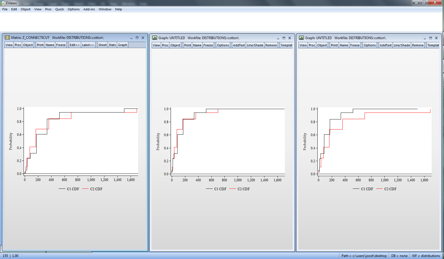Click View in the Matrix Z_CONNECTICUT window
This screenshot has height=259, width=444.
coord(9,45)
